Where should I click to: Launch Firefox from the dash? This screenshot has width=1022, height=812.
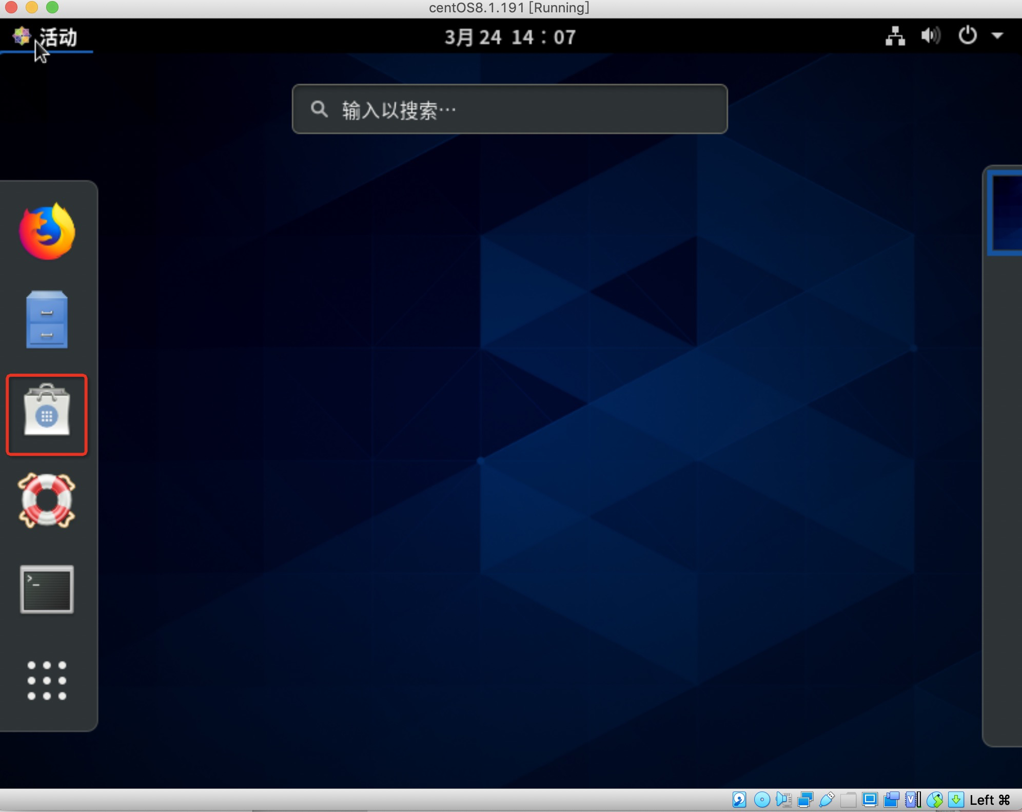pyautogui.click(x=47, y=231)
